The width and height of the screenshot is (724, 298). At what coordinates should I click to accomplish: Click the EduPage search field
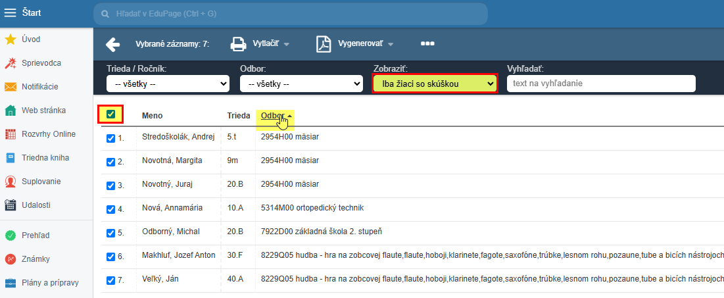[x=291, y=14]
